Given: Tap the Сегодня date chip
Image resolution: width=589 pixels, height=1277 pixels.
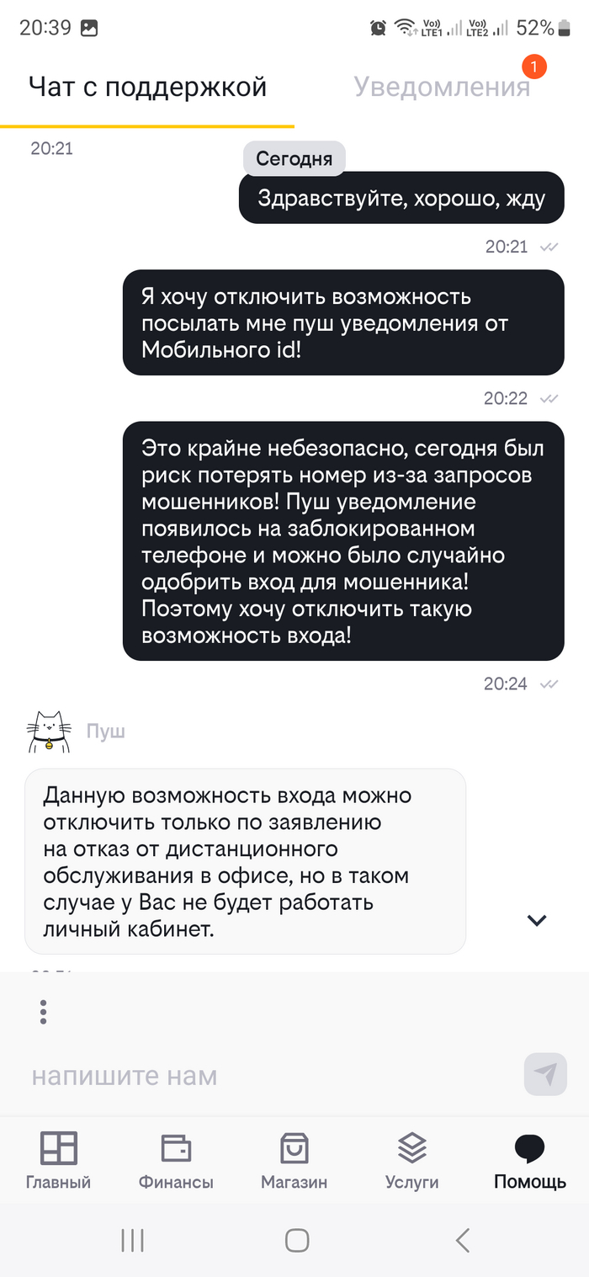Looking at the screenshot, I should pos(294,158).
